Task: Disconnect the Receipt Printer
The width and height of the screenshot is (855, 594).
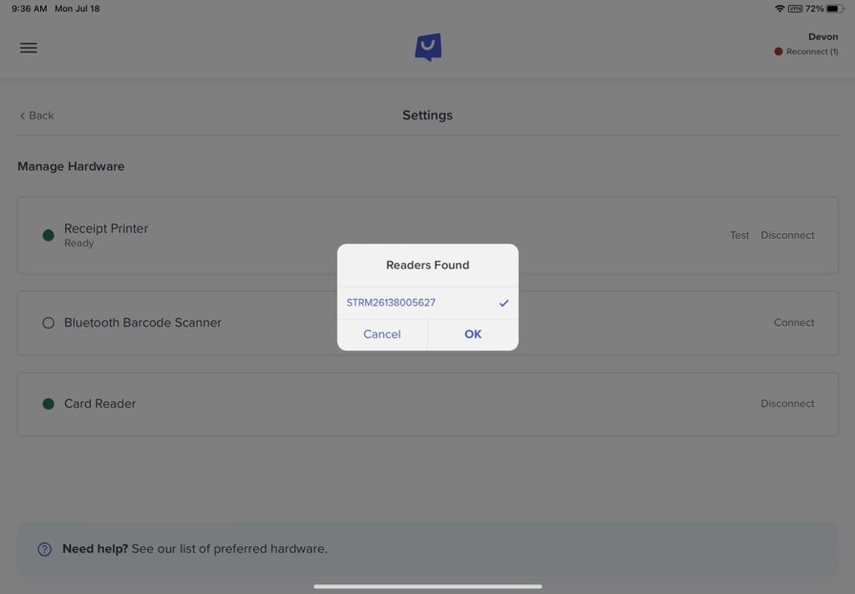Action: (787, 236)
